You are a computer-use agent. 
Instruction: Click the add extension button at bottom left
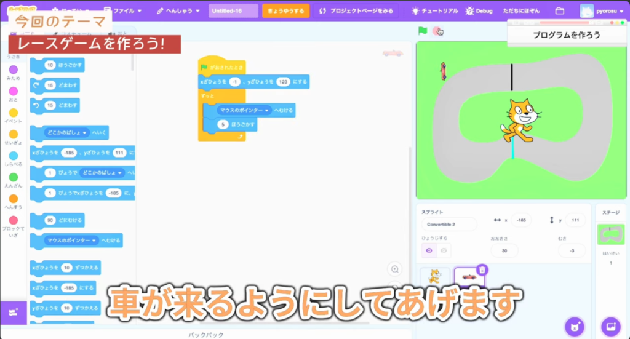click(x=13, y=312)
